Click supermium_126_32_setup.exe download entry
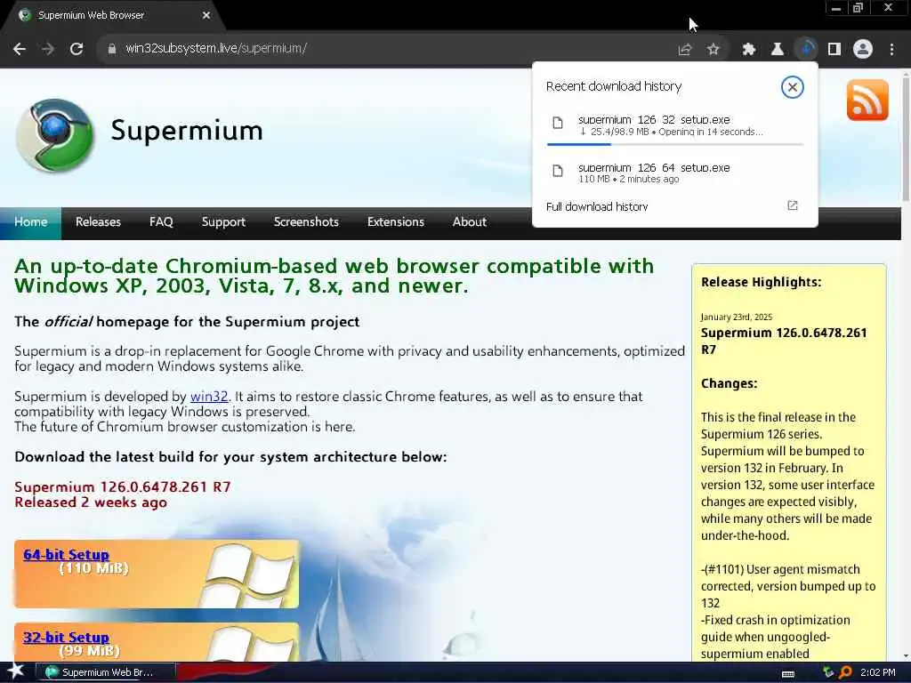The image size is (911, 683). click(x=675, y=125)
